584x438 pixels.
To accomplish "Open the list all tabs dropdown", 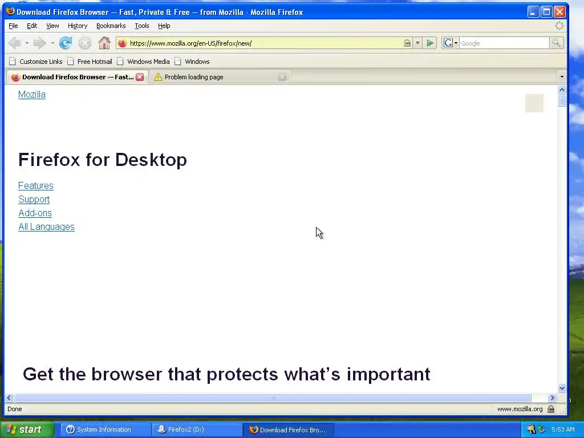I will coord(562,77).
